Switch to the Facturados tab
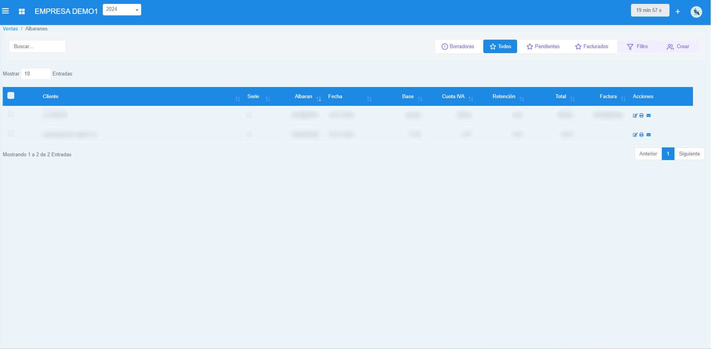Image resolution: width=711 pixels, height=349 pixels. pyautogui.click(x=591, y=47)
